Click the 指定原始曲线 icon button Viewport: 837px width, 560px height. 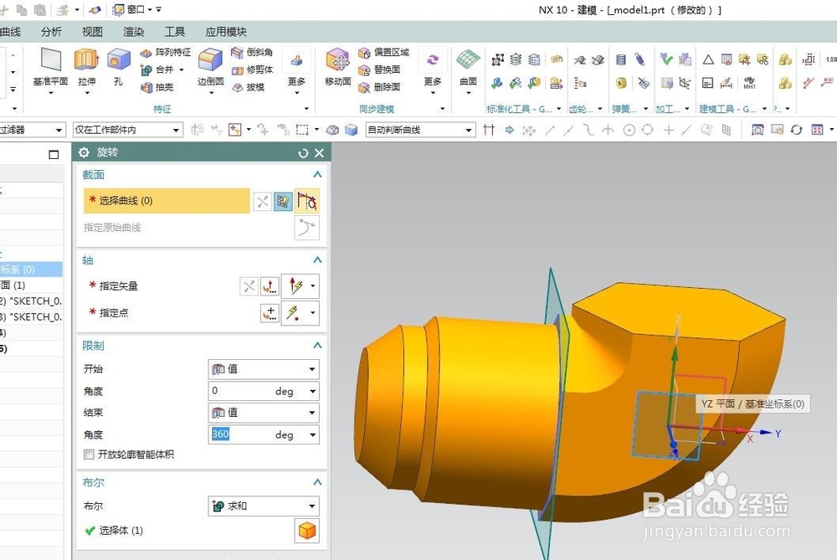point(307,228)
